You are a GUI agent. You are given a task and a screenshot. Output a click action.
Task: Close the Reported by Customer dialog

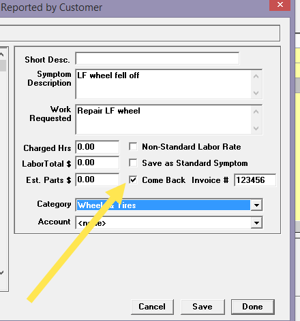[x=280, y=5]
